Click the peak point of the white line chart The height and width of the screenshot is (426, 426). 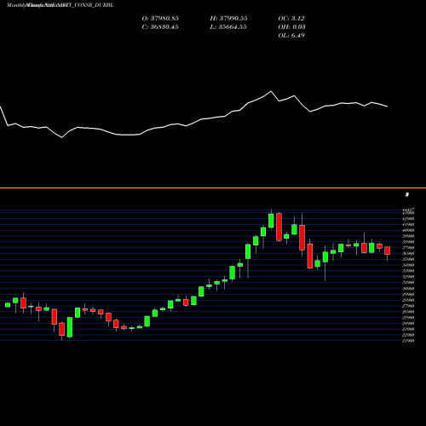click(271, 91)
